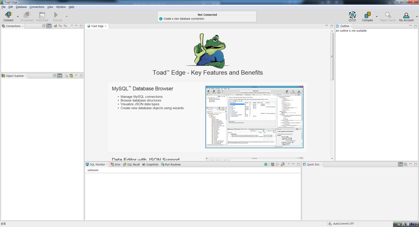This screenshot has height=227, width=419.
Task: Click the scroll lock padlock icon in SQL Monitor
Action: click(283, 164)
